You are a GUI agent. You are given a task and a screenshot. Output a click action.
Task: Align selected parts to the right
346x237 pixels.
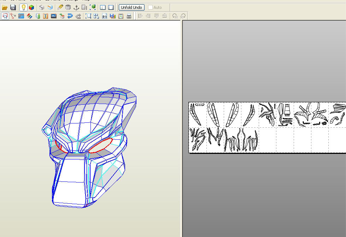point(148,16)
